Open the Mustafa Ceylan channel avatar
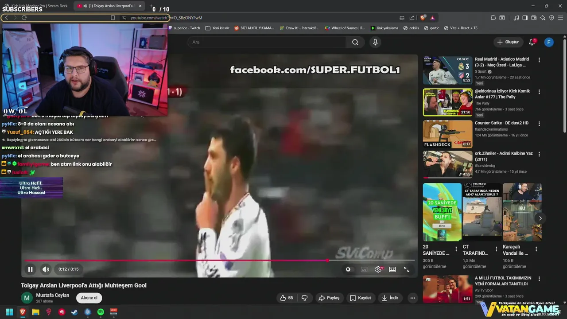Viewport: 567px width, 319px height. point(27,298)
